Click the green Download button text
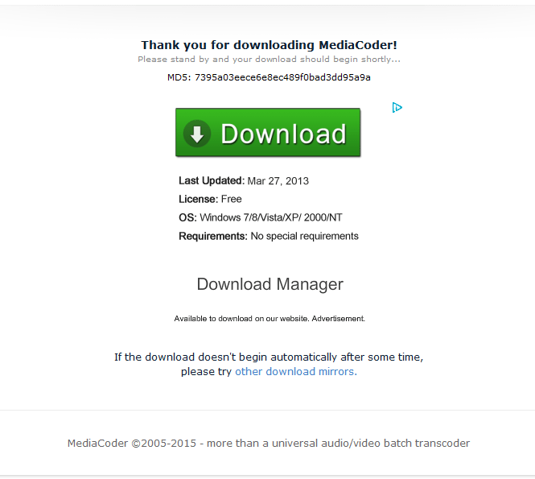The image size is (535, 479). 283,134
